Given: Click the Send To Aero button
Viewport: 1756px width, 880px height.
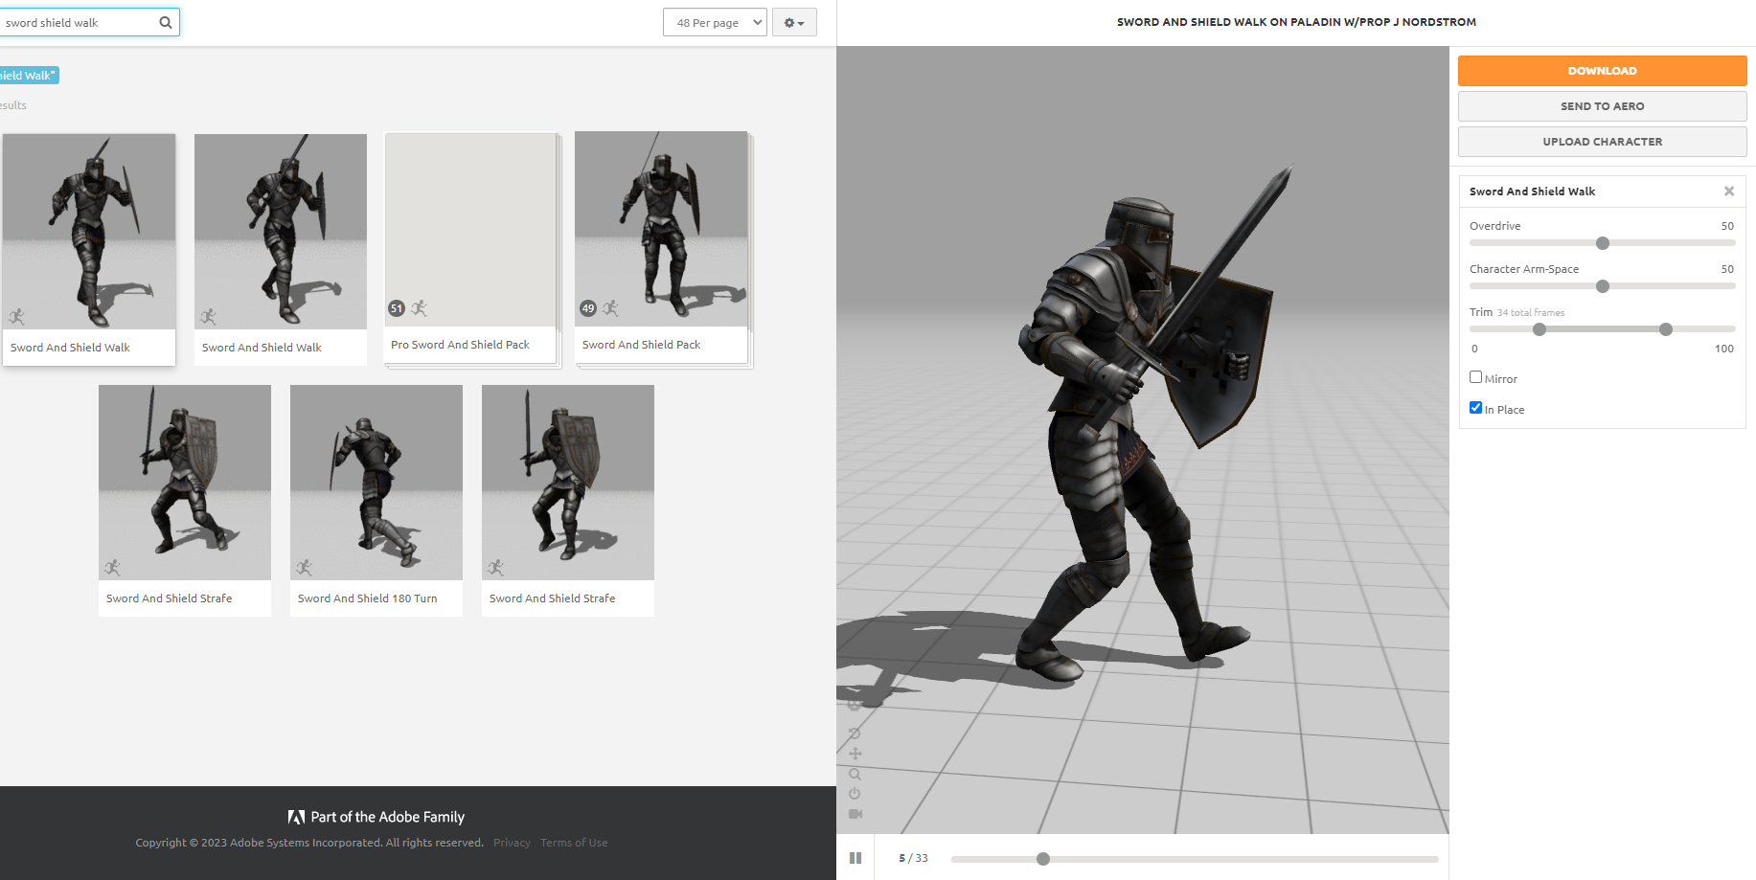Looking at the screenshot, I should point(1601,105).
